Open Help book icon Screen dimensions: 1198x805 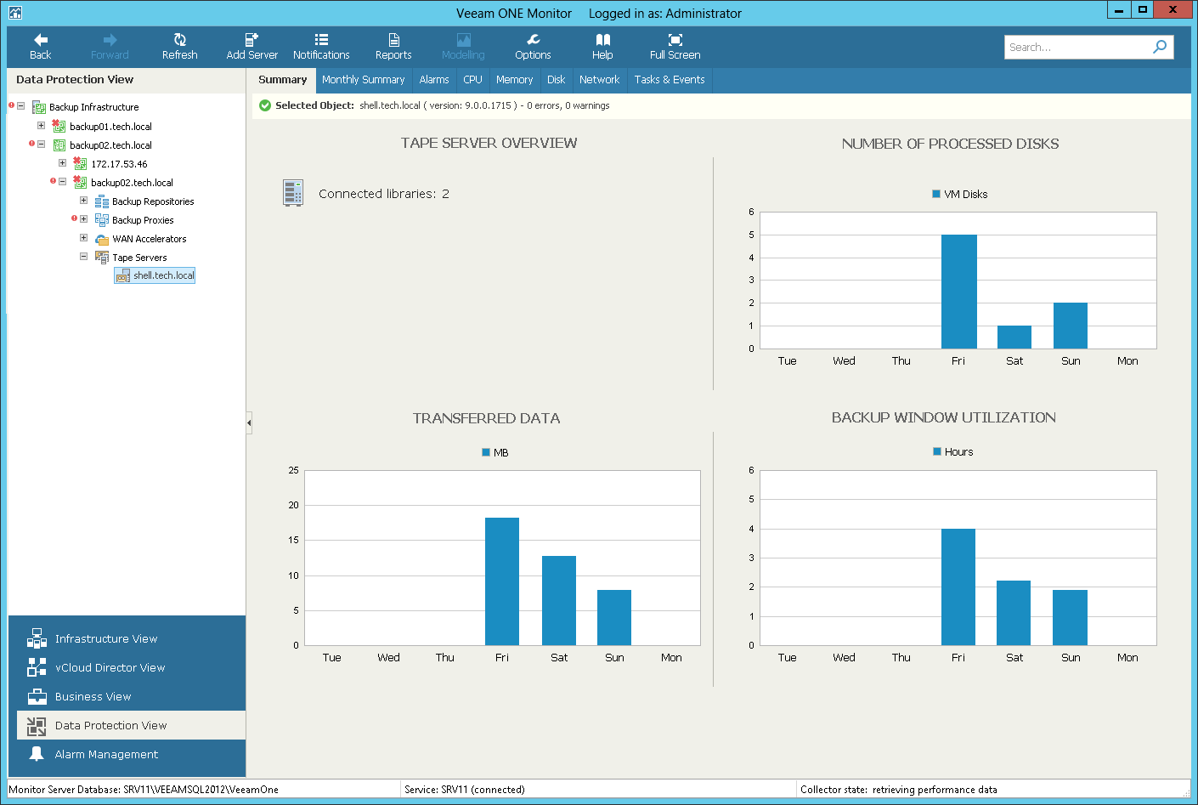pos(602,40)
